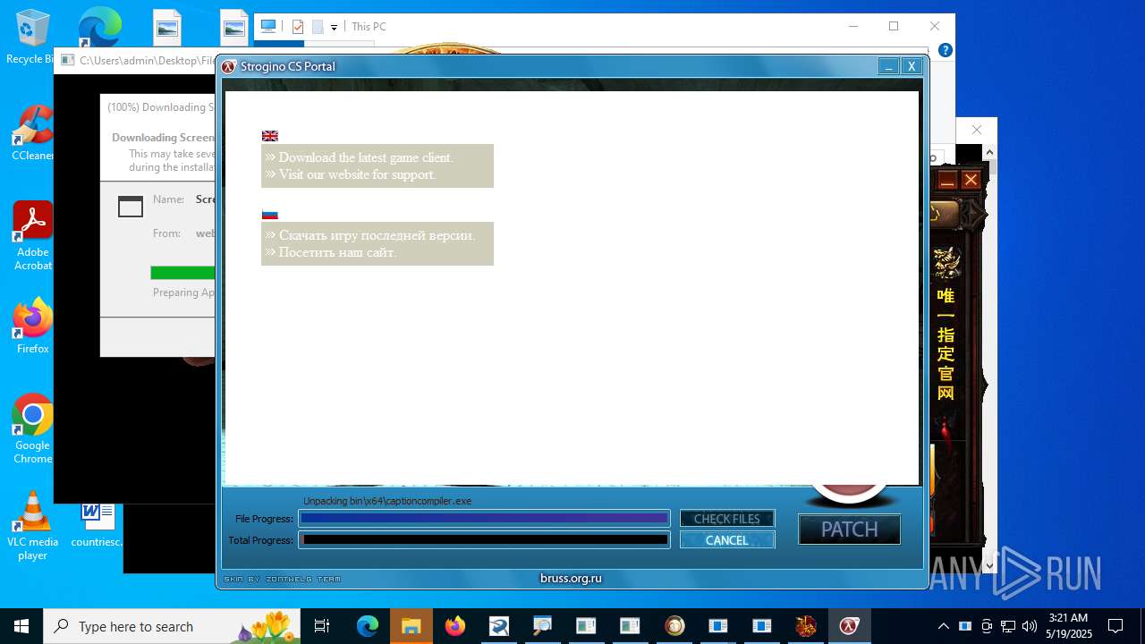The height and width of the screenshot is (644, 1145).
Task: Open Firefox from the taskbar
Action: click(454, 626)
